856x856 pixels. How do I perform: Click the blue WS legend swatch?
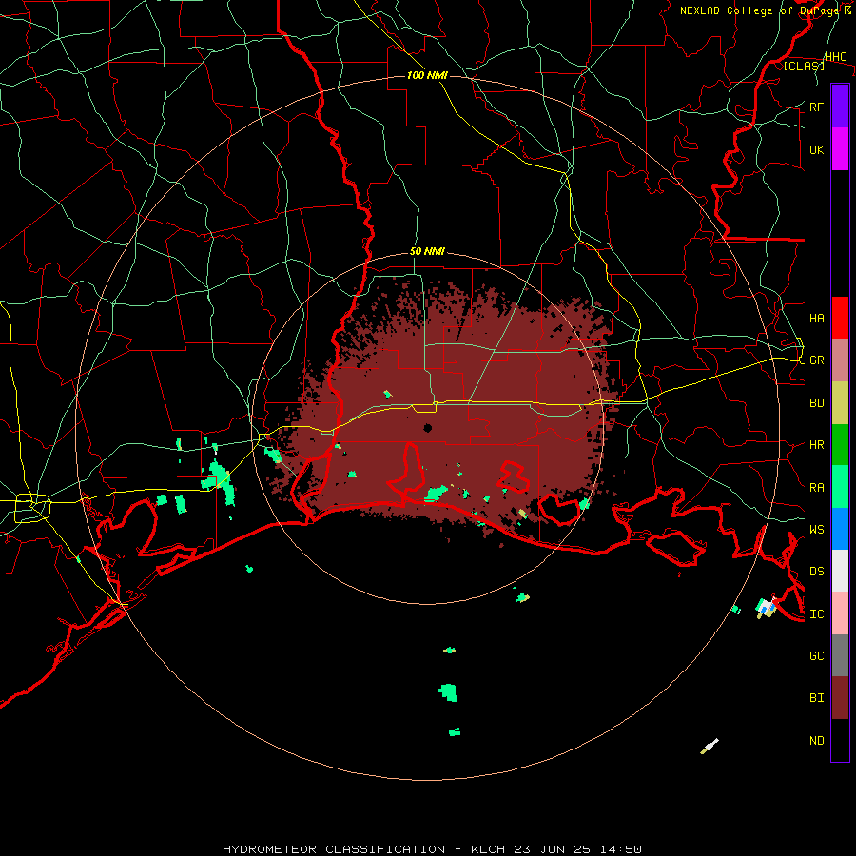[x=840, y=529]
